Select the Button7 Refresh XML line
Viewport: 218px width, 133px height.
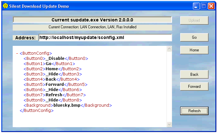pos(55,95)
